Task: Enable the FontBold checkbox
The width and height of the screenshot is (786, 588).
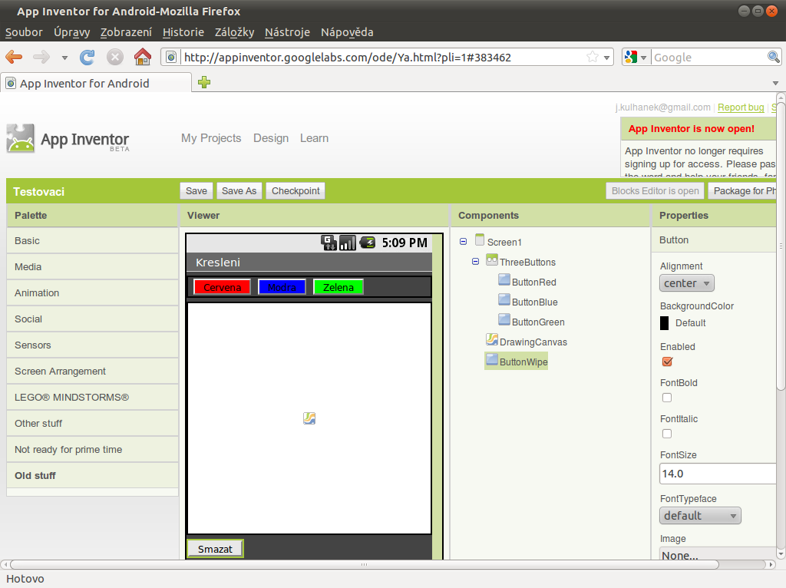Action: tap(667, 398)
